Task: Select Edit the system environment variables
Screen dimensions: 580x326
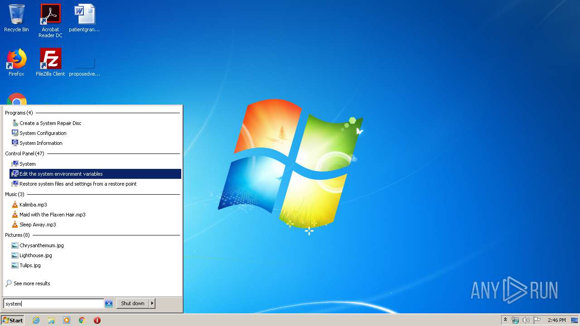Action: coord(95,174)
